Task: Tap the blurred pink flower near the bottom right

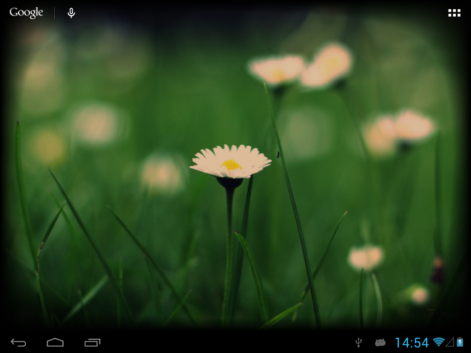Action: coord(365,257)
